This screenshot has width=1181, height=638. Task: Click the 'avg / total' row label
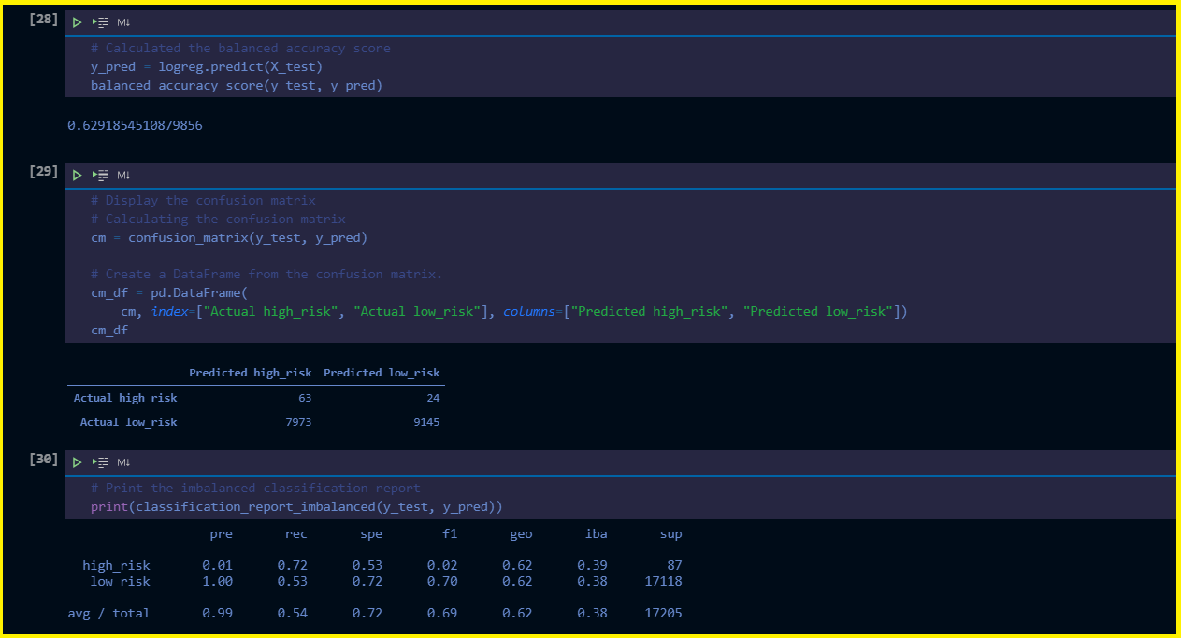[108, 613]
